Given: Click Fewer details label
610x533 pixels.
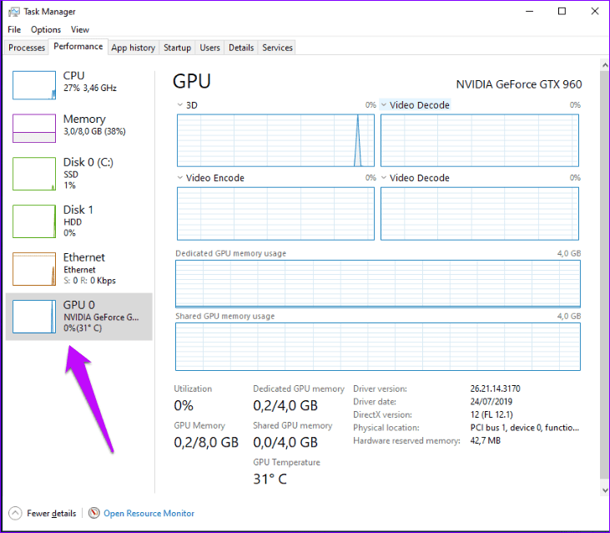Looking at the screenshot, I should 52,514.
